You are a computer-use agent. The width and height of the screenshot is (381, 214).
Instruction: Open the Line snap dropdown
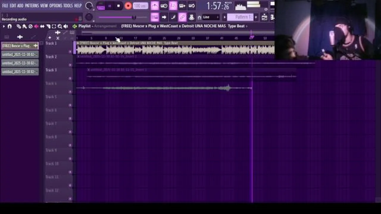click(211, 17)
